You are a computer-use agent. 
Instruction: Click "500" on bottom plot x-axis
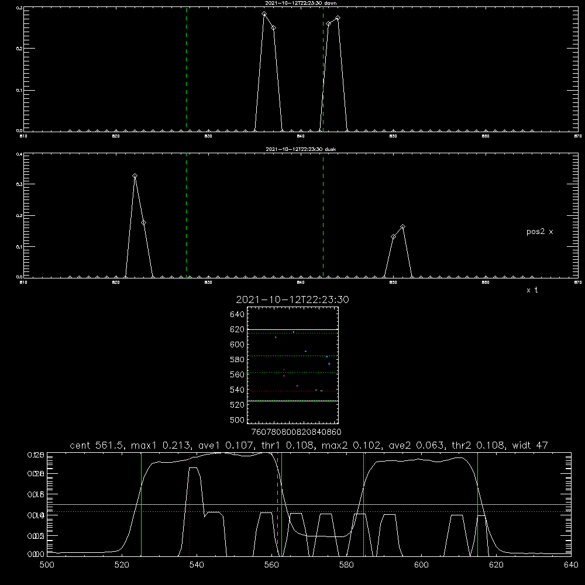point(47,565)
